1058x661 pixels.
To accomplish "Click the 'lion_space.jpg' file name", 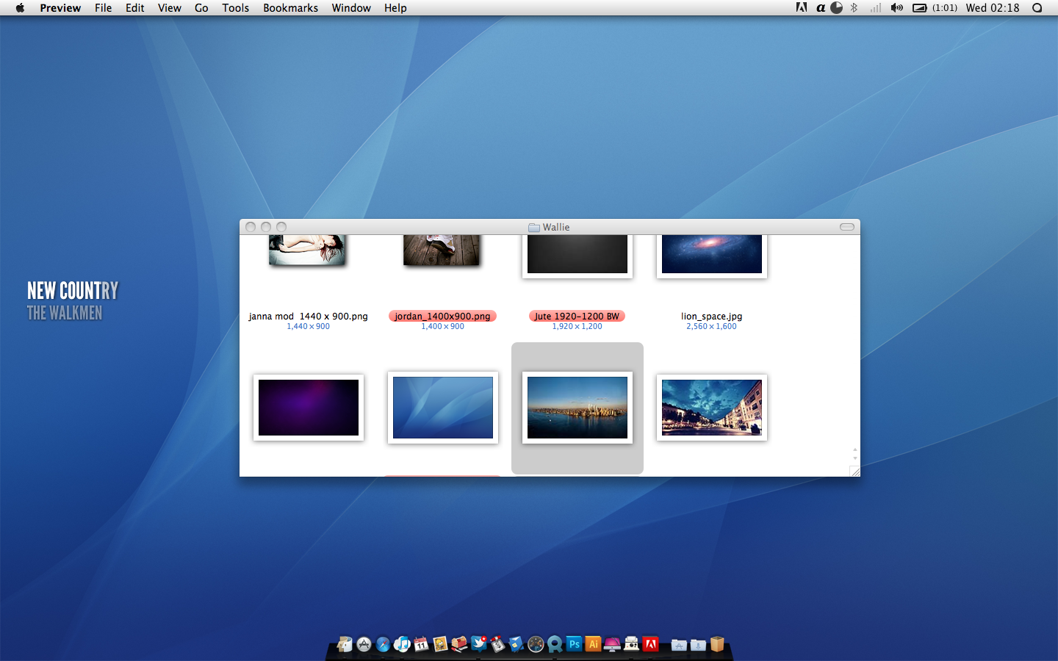I will 711,317.
